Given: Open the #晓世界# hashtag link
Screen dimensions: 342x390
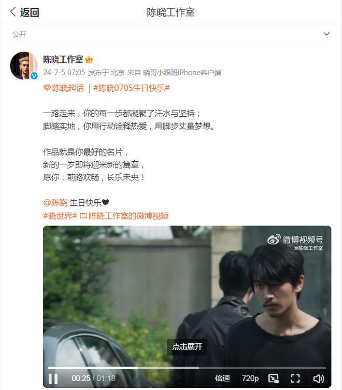Looking at the screenshot, I should pyautogui.click(x=60, y=216).
